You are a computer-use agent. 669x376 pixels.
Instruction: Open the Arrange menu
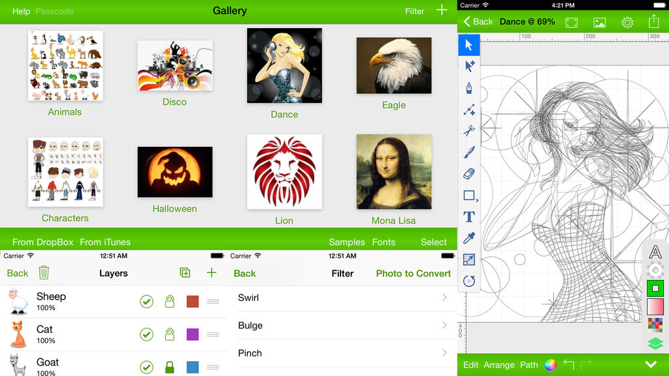point(498,365)
